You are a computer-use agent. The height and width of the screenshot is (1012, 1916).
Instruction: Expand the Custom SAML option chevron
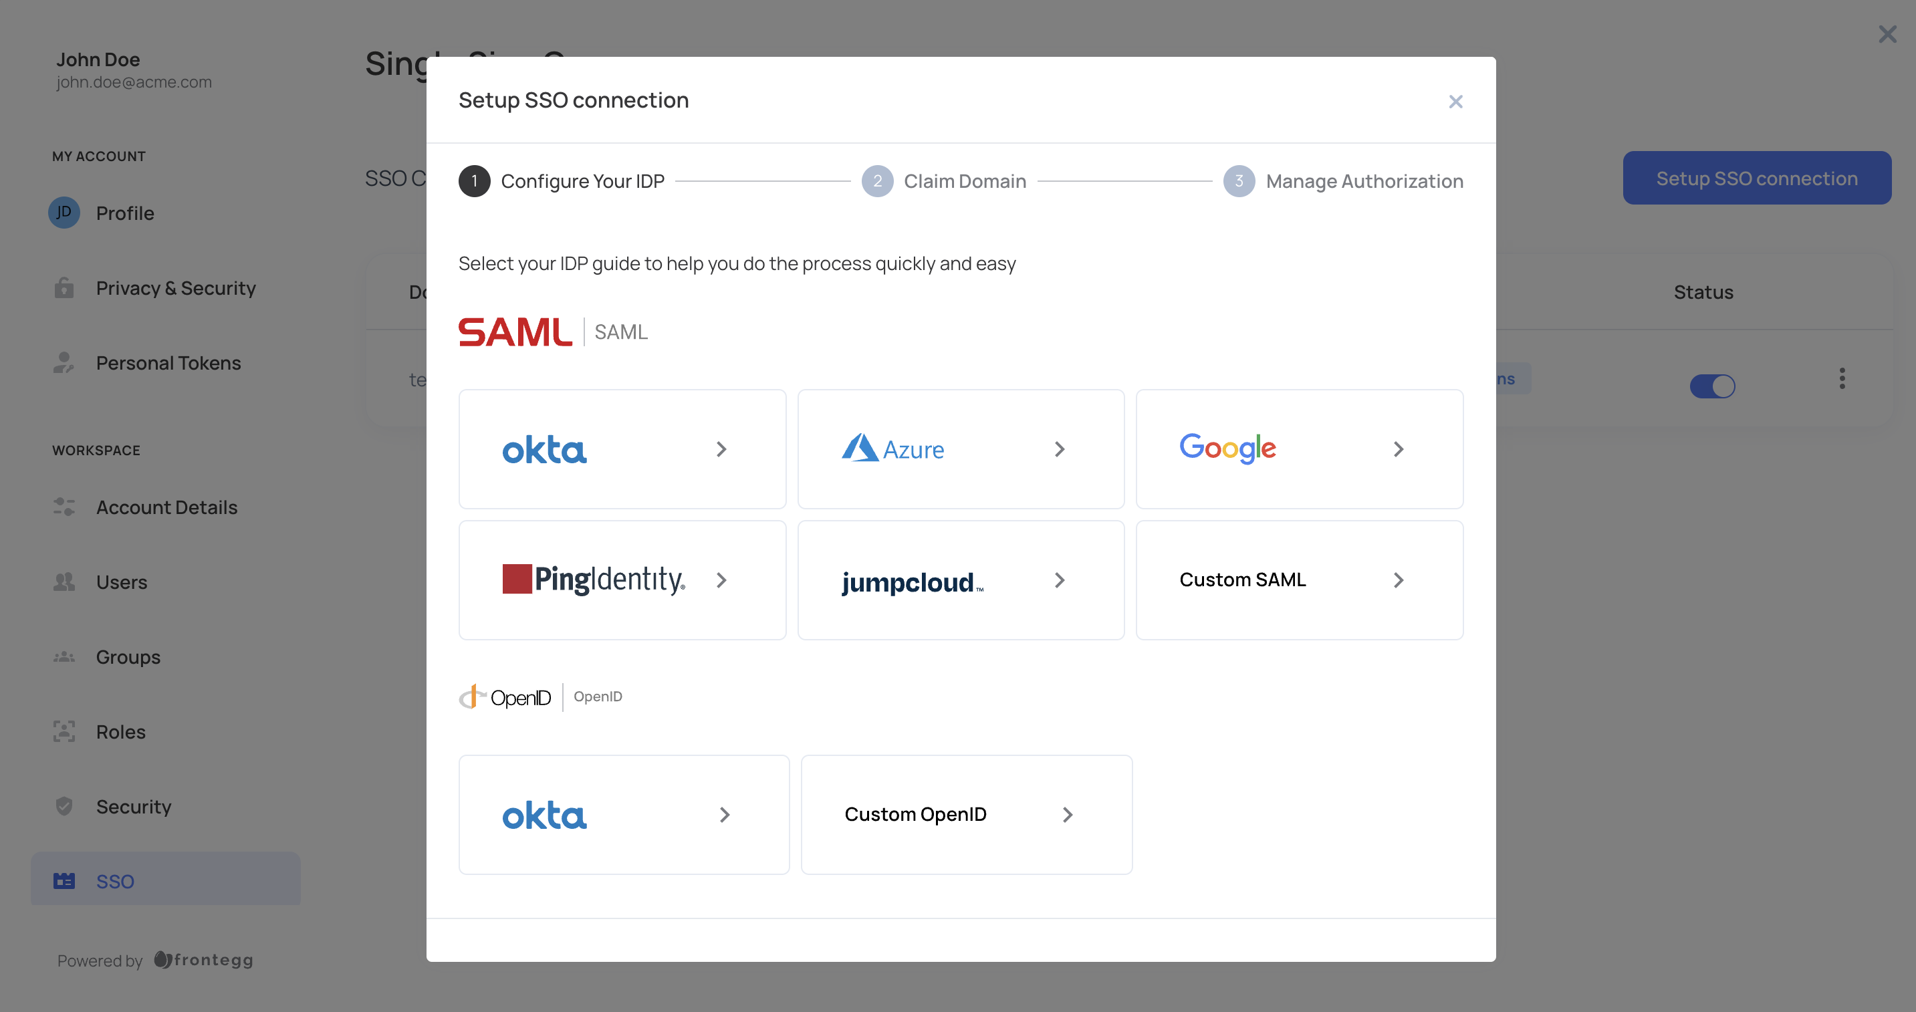pyautogui.click(x=1398, y=580)
